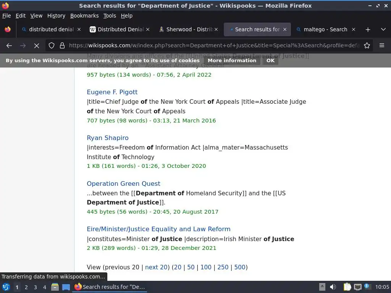Stop loading the page with X button
The width and height of the screenshot is (391, 293).
[x=36, y=46]
